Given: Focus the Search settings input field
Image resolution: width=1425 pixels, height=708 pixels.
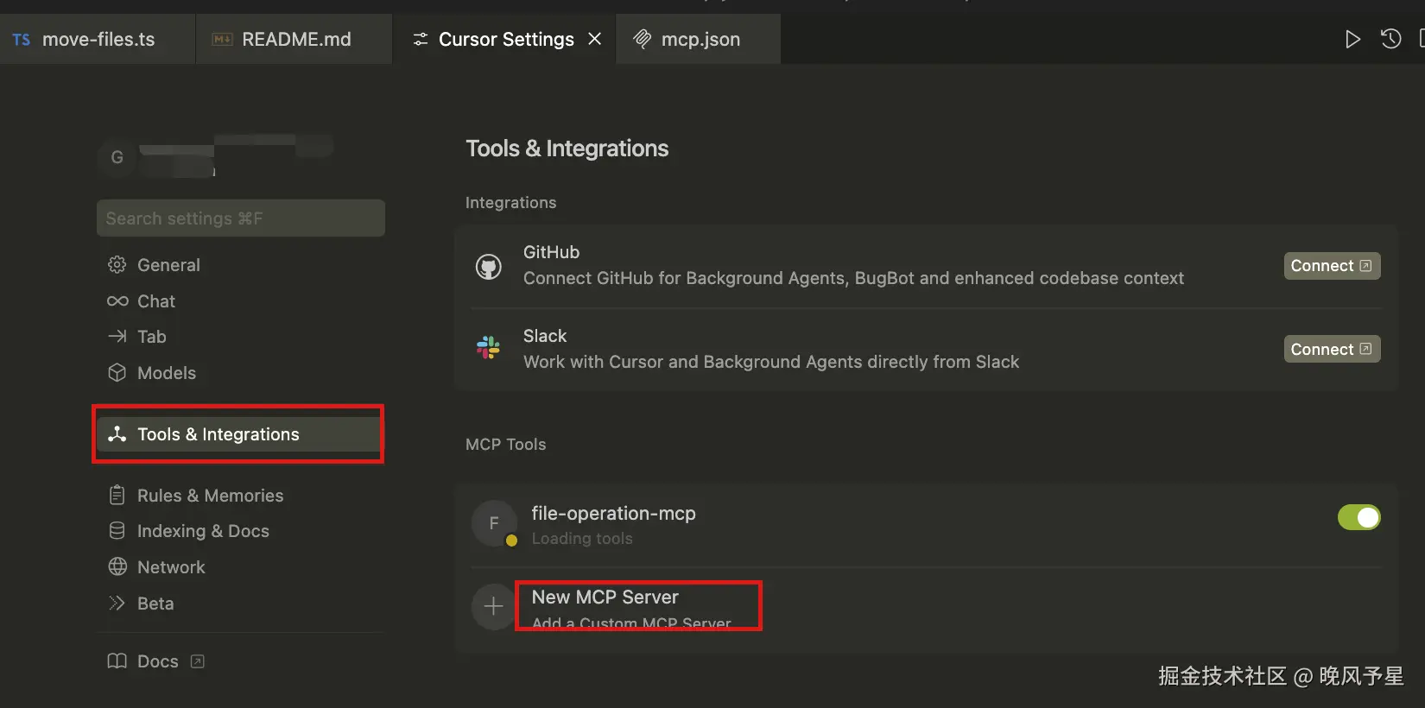Looking at the screenshot, I should tap(240, 218).
